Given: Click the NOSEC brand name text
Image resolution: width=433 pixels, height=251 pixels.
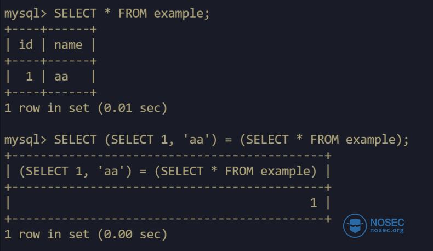Looking at the screenshot, I should point(387,221).
